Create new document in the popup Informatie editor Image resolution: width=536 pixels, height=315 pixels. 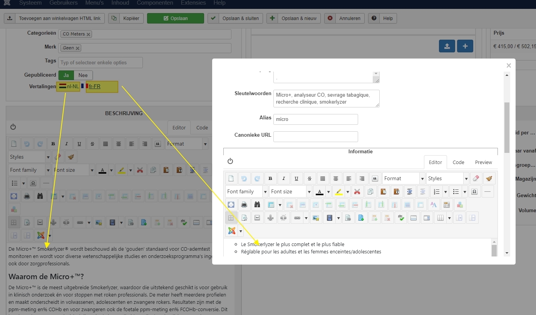(x=231, y=178)
